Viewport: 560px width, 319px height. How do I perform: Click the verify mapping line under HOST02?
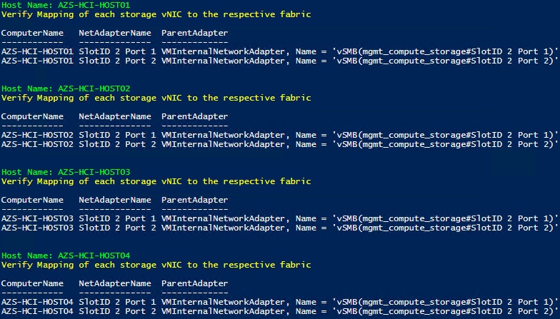[x=156, y=98]
